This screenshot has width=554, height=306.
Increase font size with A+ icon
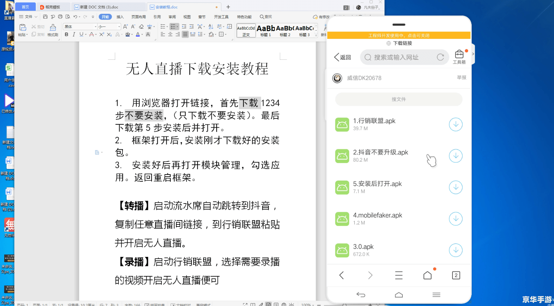coord(125,27)
